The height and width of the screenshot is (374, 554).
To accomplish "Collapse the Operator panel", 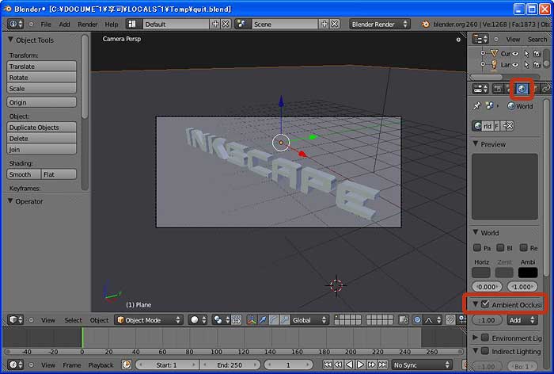I will coord(10,201).
